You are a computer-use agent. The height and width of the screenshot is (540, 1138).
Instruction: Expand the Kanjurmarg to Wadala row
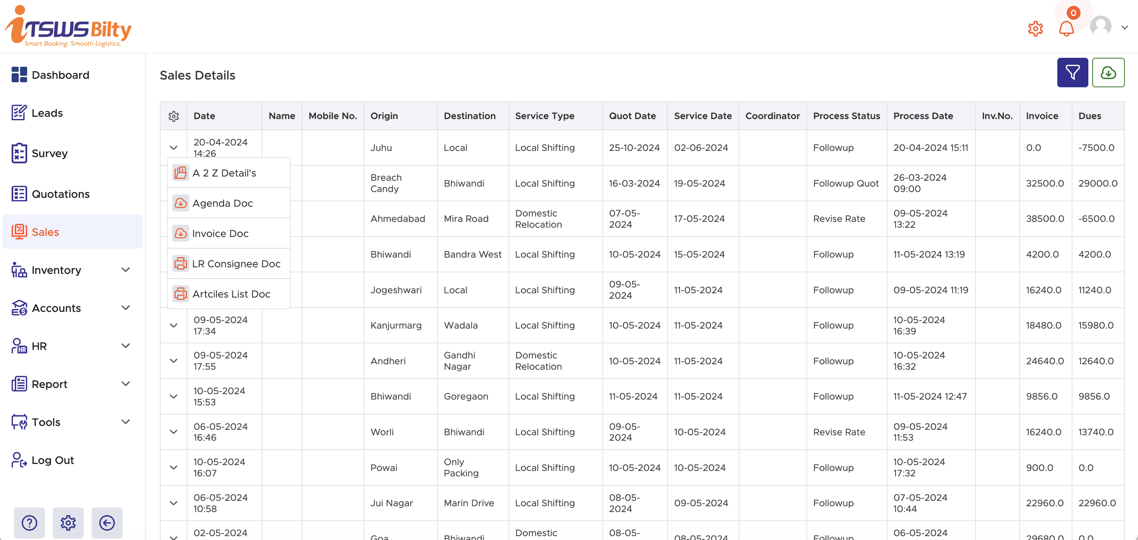[173, 325]
